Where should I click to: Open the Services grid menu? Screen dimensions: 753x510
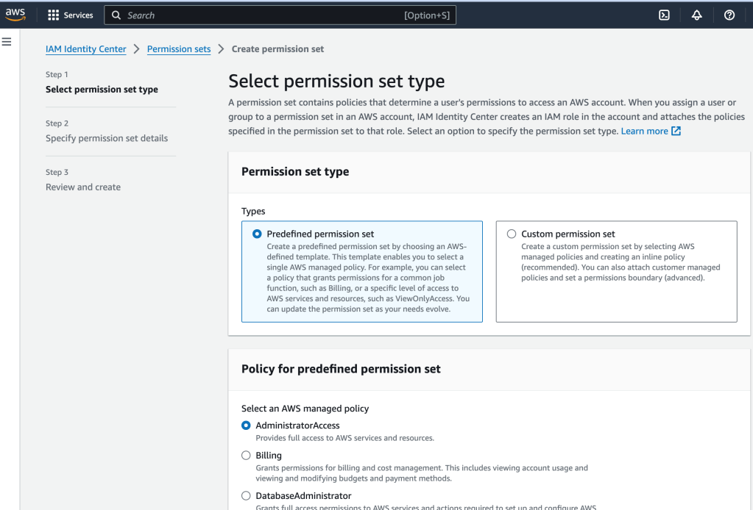tap(70, 15)
